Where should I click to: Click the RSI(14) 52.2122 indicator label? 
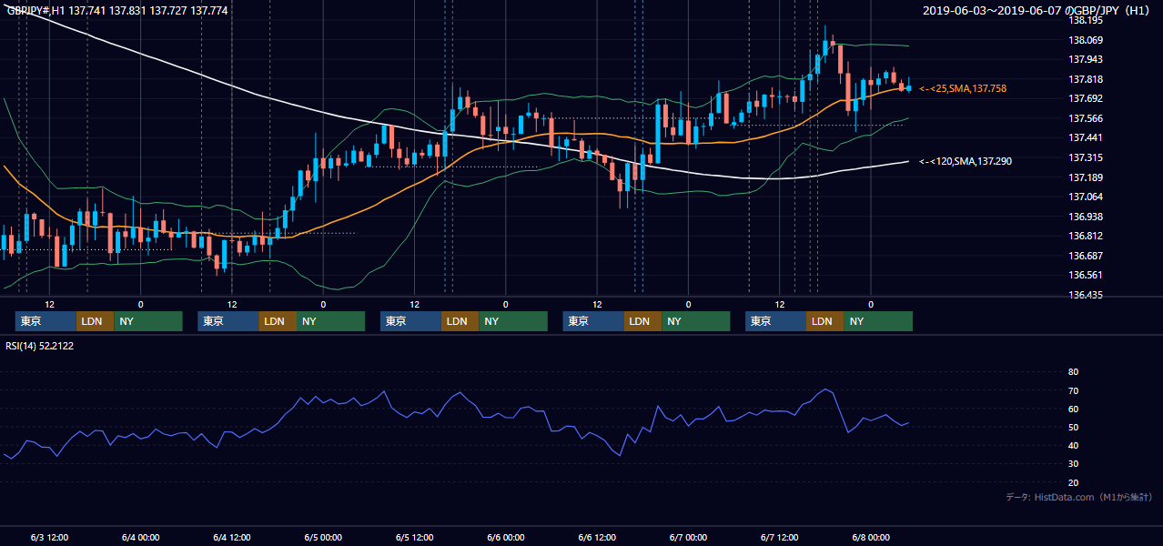click(x=40, y=346)
